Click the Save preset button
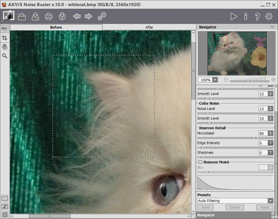The height and width of the screenshot is (219, 278). point(206,208)
